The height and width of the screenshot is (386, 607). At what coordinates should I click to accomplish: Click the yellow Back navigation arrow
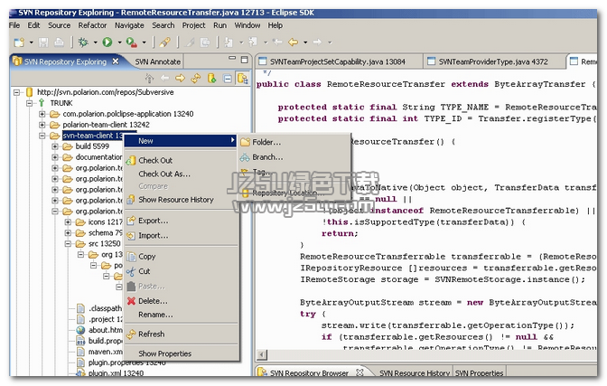pyautogui.click(x=293, y=42)
